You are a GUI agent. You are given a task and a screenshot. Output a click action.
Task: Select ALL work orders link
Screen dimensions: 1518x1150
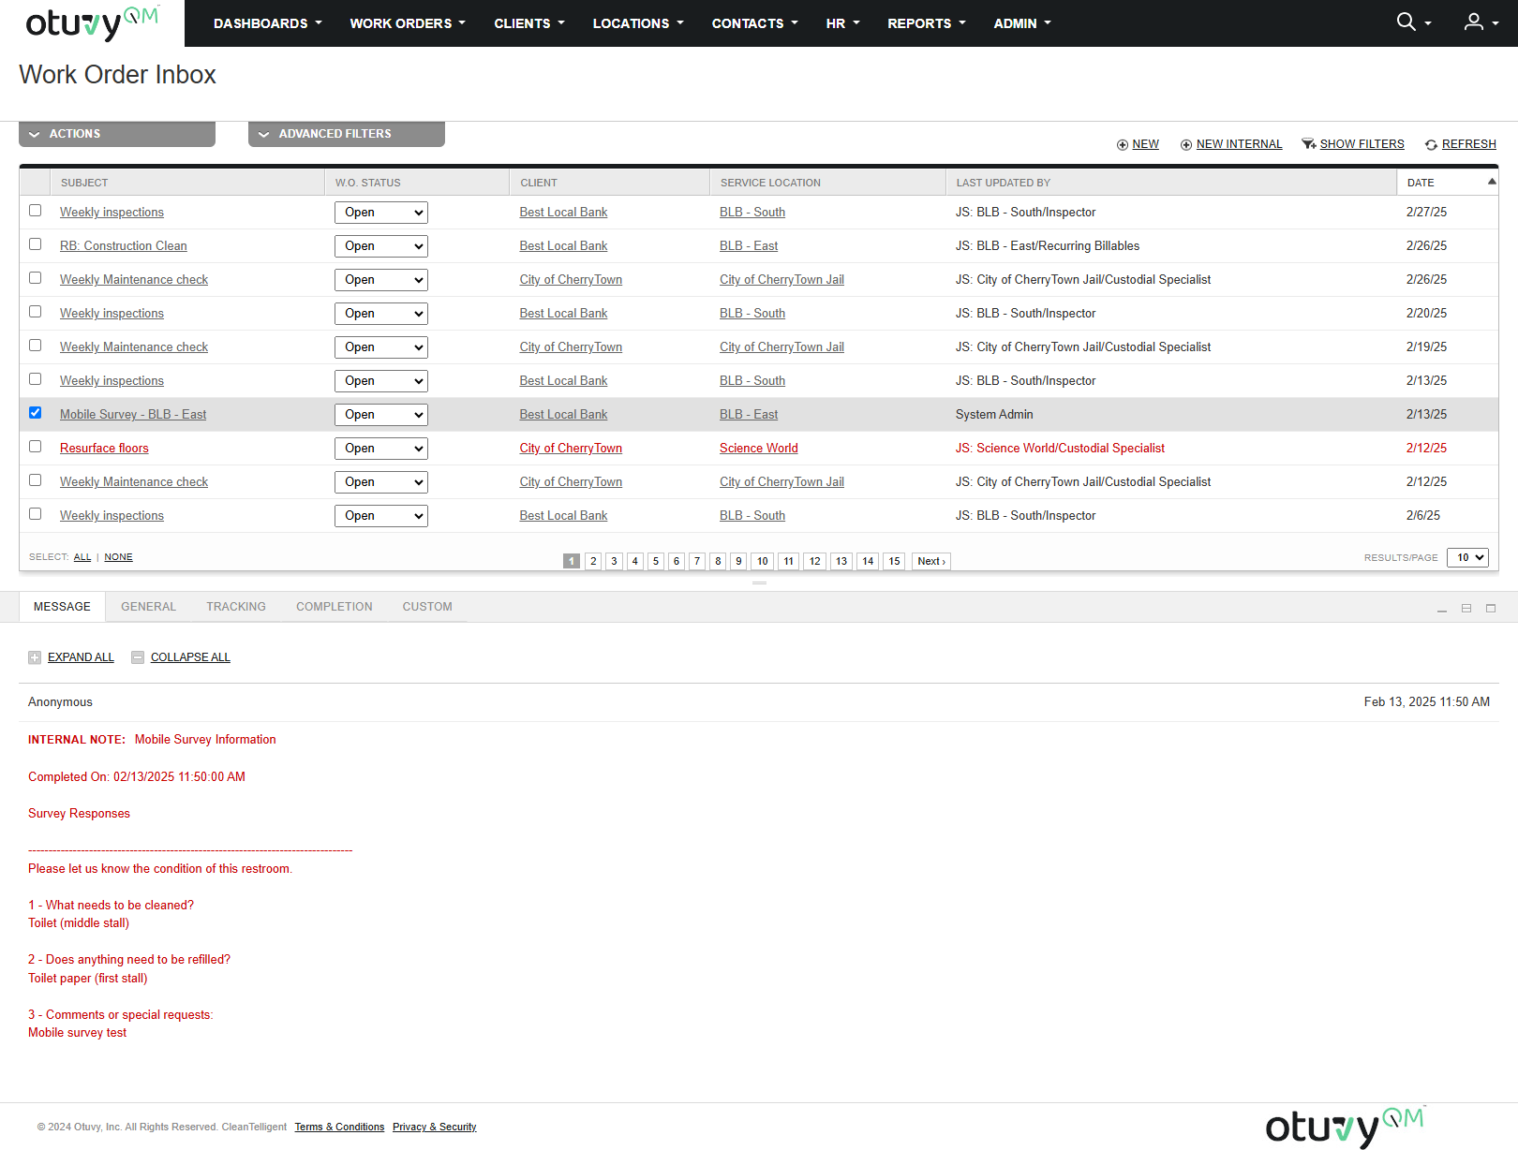(82, 557)
